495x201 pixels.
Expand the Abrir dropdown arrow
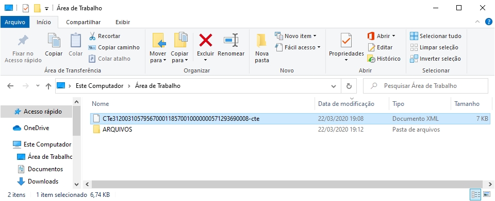393,36
